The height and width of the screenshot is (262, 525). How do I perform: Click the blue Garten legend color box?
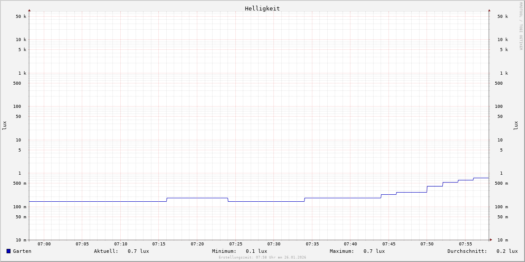pos(8,251)
